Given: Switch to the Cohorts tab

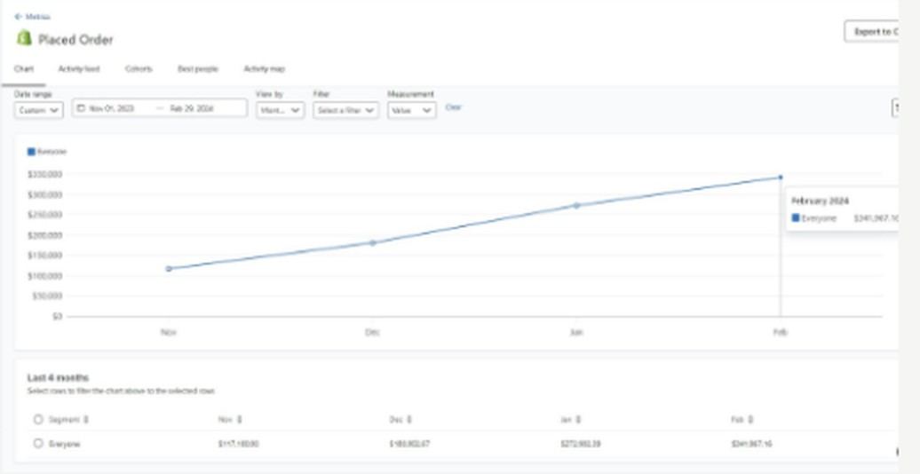Looking at the screenshot, I should (x=139, y=68).
